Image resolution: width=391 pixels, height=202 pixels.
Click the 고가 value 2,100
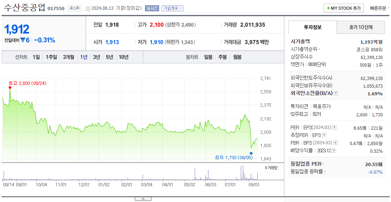pyautogui.click(x=157, y=25)
